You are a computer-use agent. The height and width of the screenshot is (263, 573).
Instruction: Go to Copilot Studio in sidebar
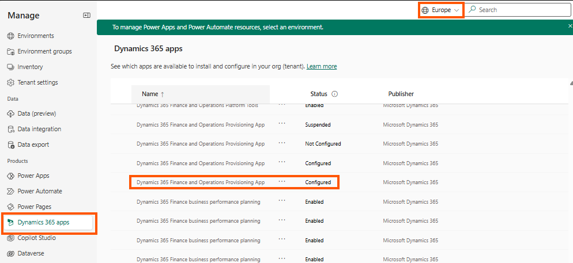tap(36, 238)
